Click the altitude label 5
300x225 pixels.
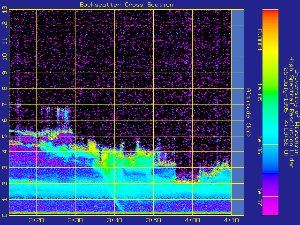click(x=5, y=136)
